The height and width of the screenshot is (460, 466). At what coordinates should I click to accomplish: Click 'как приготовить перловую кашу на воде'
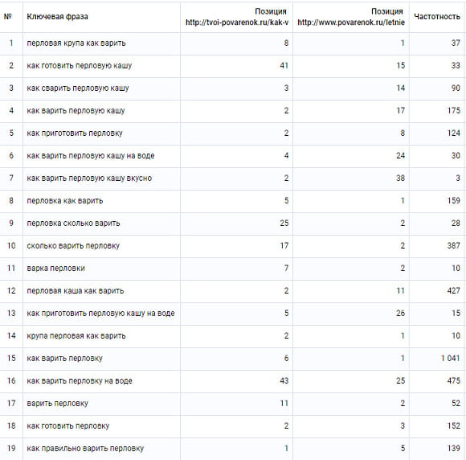(100, 314)
